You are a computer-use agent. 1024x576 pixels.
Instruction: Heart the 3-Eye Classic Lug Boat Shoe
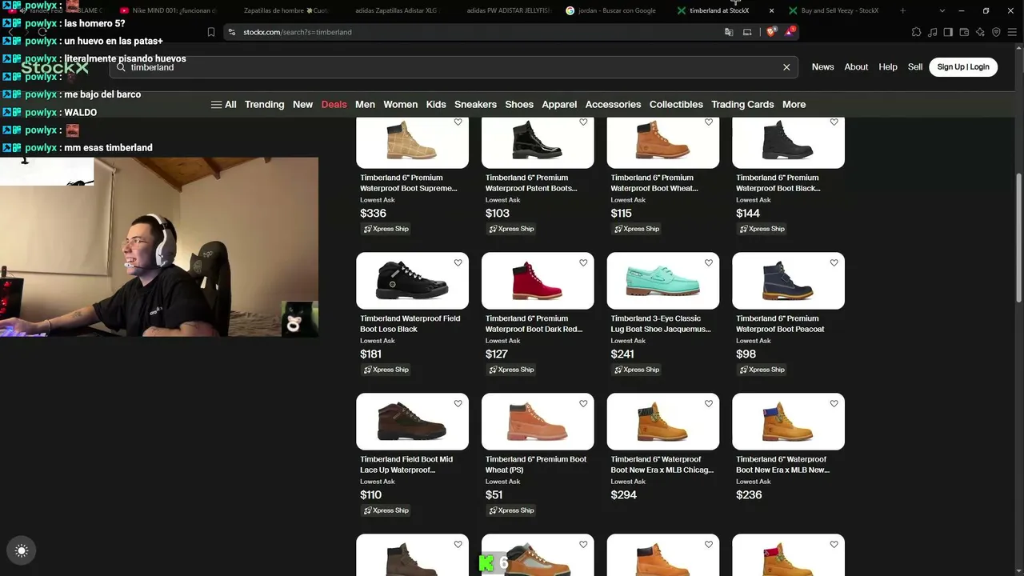click(709, 262)
